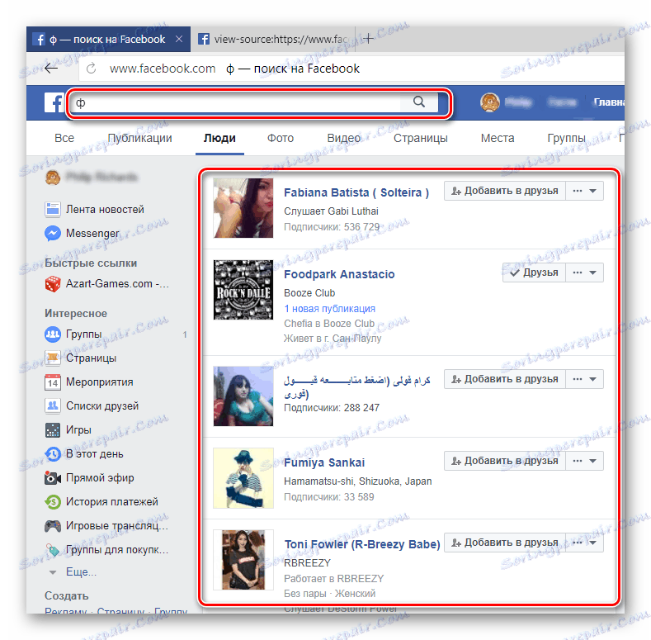Open the Messenger sidebar text link

pos(92,234)
